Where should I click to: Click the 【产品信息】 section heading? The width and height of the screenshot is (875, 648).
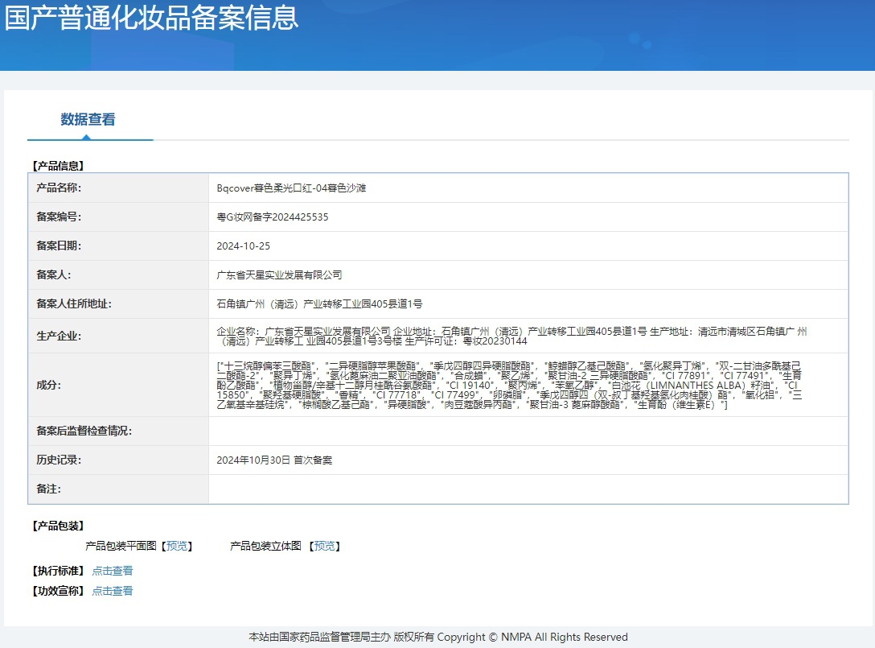pos(58,166)
